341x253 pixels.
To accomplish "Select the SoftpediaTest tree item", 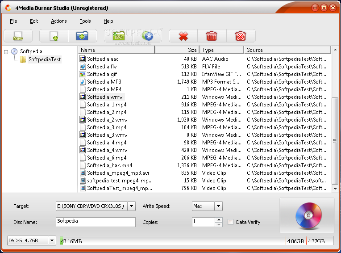I will click(45, 59).
